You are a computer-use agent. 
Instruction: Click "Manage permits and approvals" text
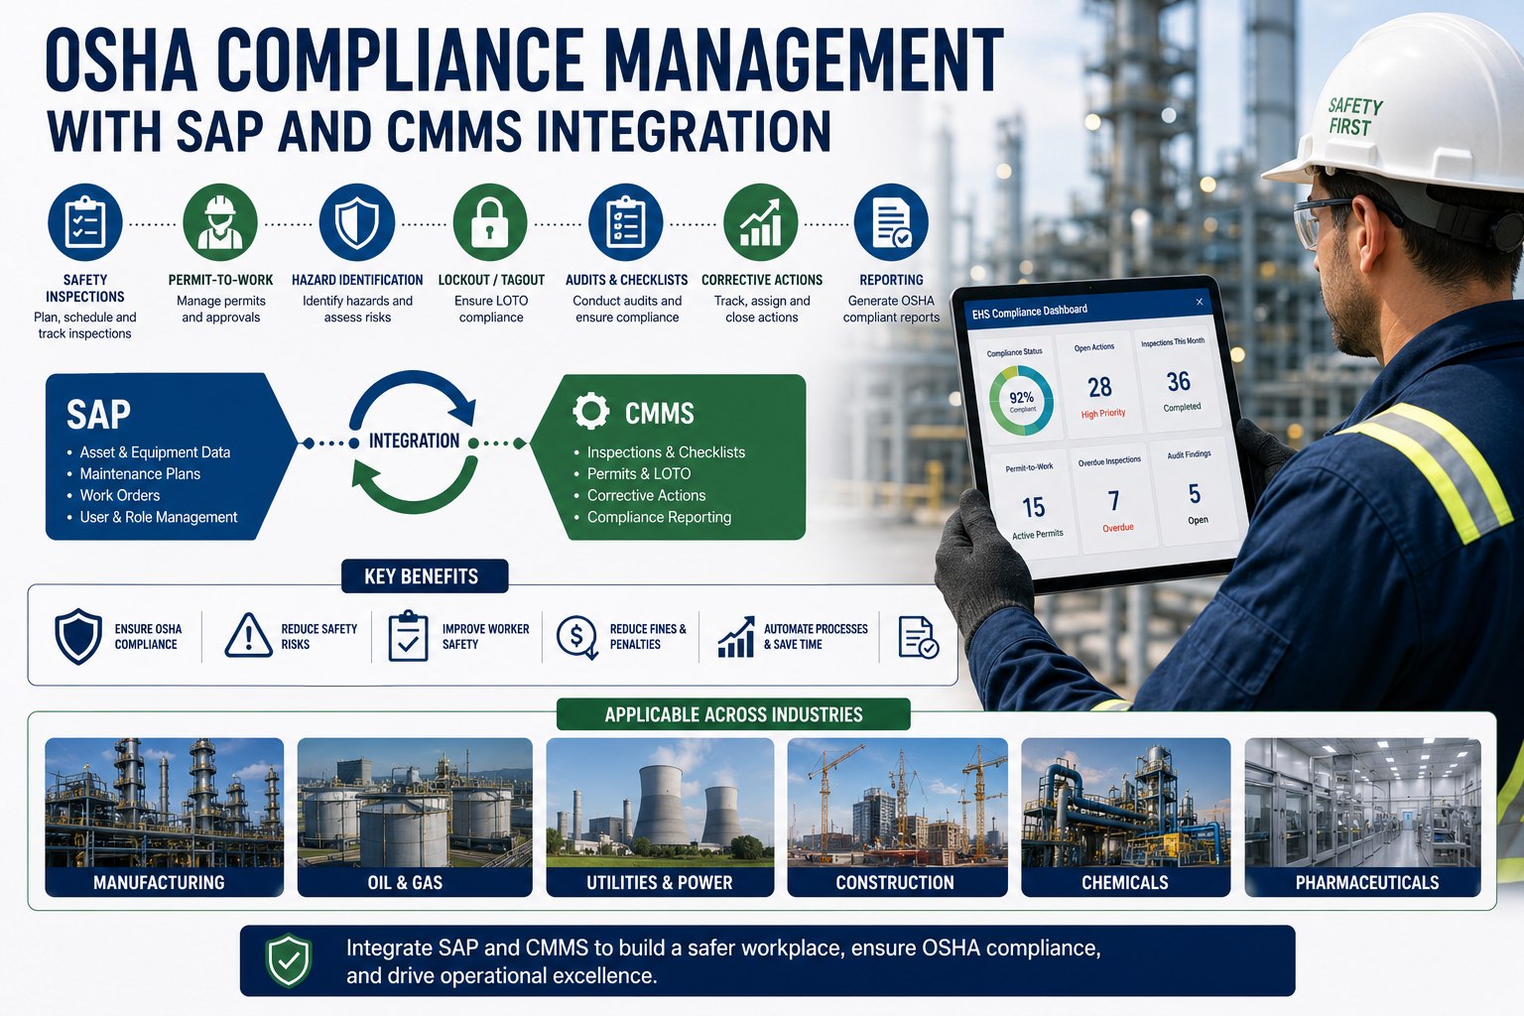220,309
